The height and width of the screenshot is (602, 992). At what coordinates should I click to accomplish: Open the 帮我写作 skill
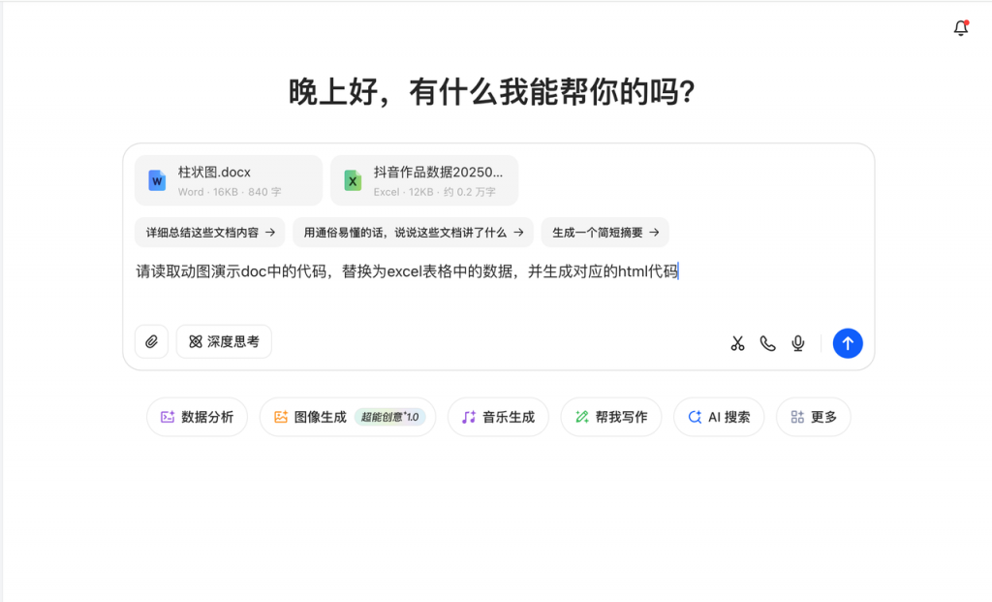click(611, 417)
